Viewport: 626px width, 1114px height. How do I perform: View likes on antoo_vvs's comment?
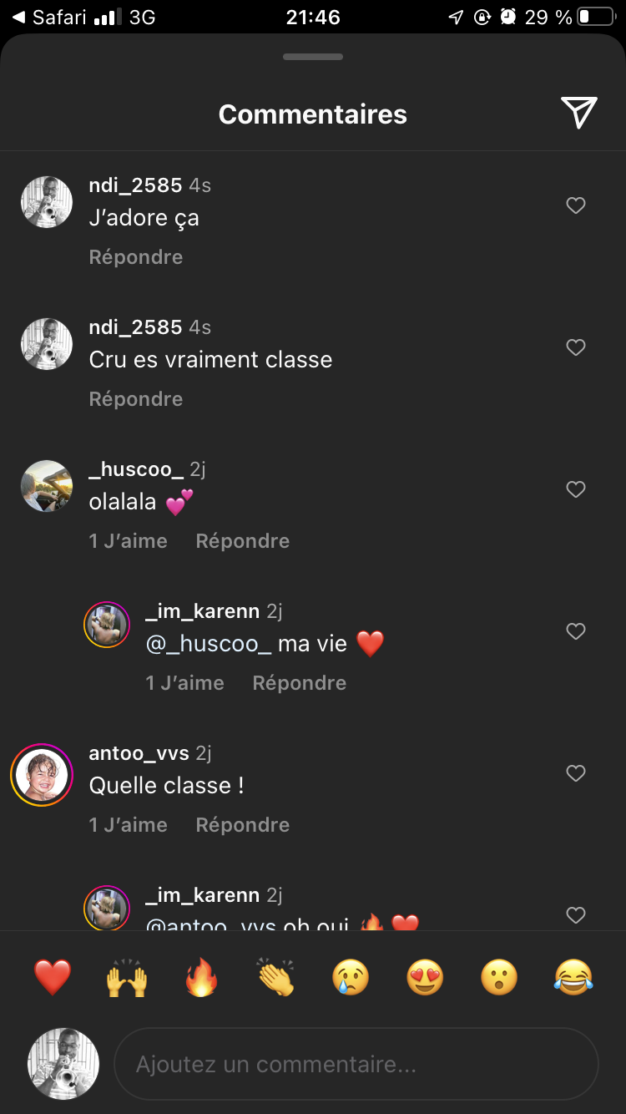click(129, 825)
